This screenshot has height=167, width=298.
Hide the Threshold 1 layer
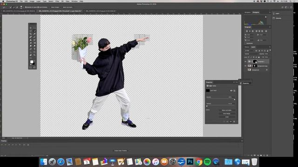pos(245,62)
